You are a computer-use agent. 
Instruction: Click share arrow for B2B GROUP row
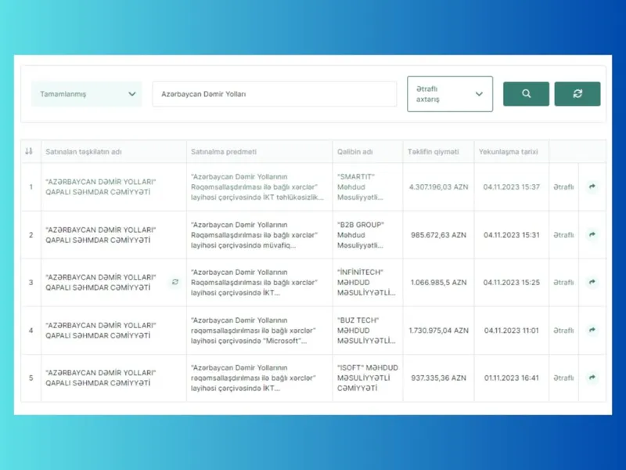(592, 234)
